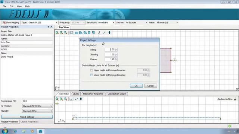Switch to Object Properties tab
The image size is (239, 134).
(x=29, y=122)
